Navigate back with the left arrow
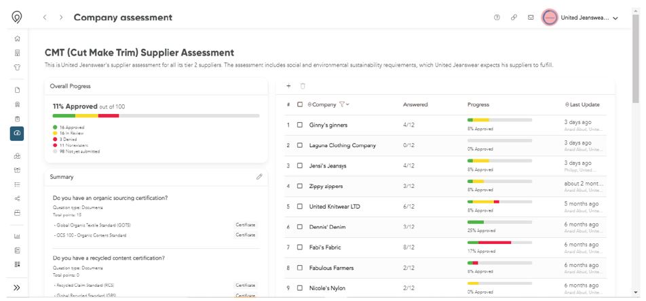Viewport: 646px width, 301px height. coord(45,18)
